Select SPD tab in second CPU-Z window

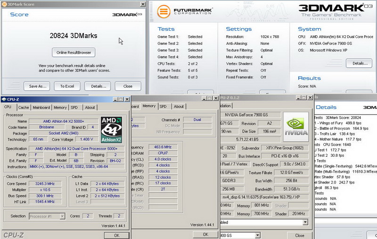[x=163, y=106]
